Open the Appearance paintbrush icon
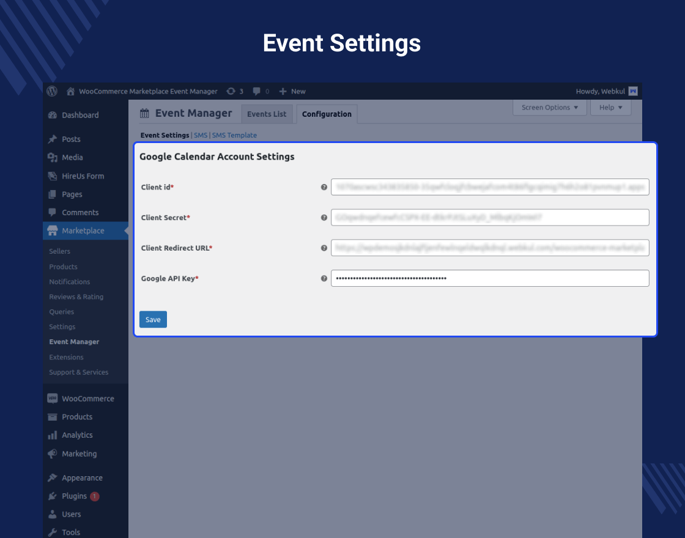This screenshot has width=685, height=538. point(54,477)
